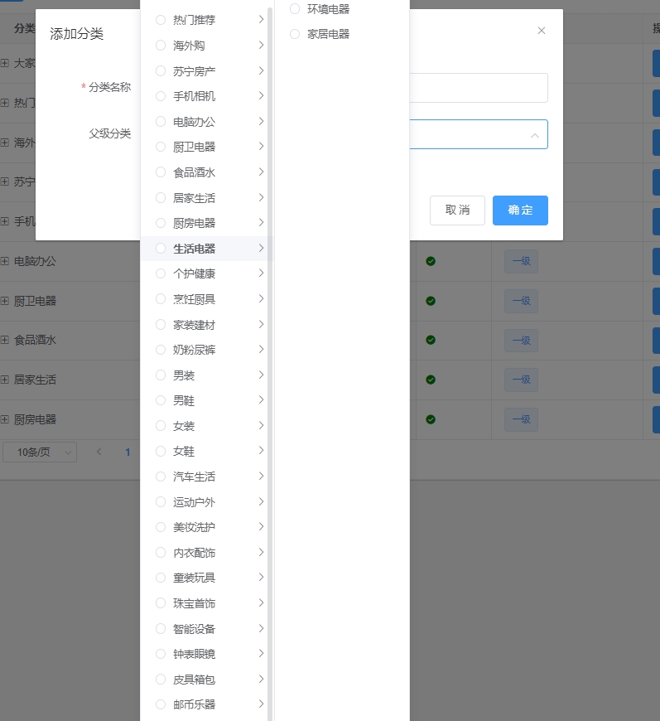
Task: Select the 环境电器 radio button
Action: [x=295, y=9]
